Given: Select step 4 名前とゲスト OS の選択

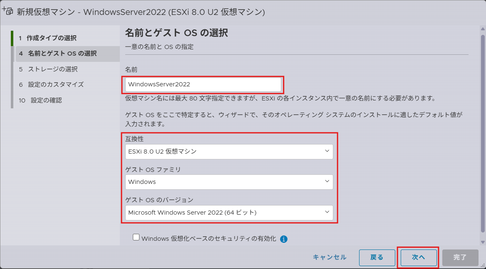Looking at the screenshot, I should pyautogui.click(x=67, y=54).
